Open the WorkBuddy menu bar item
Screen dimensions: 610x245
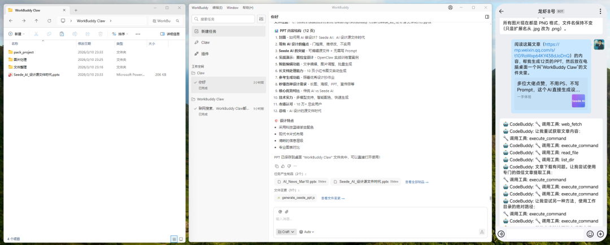(x=199, y=7)
